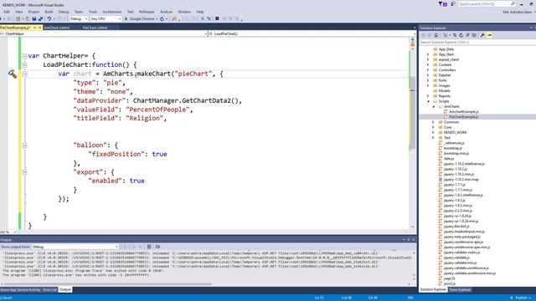Switch to the Error List tab

[x=49, y=290]
